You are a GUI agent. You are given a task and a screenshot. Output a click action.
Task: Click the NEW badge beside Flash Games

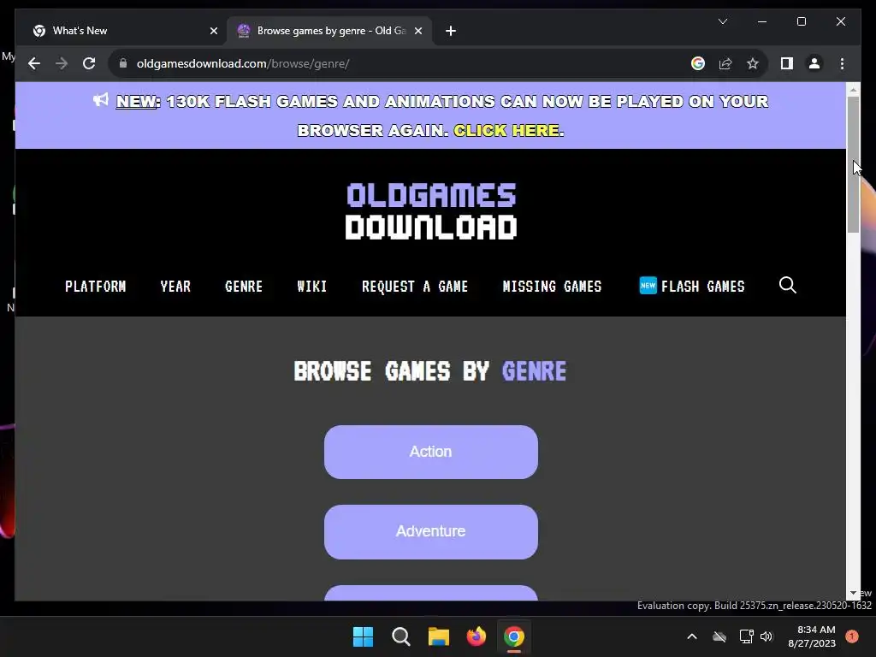648,286
